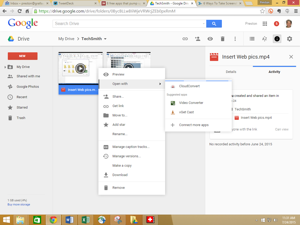Choose Make a copy
The image size is (300, 225).
[x=132, y=166]
